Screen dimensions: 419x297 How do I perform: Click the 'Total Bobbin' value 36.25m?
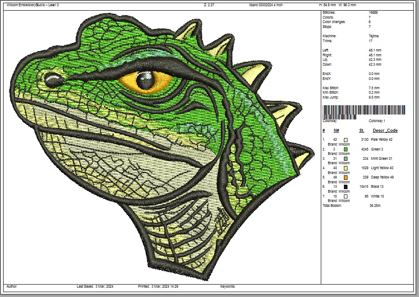pos(375,206)
